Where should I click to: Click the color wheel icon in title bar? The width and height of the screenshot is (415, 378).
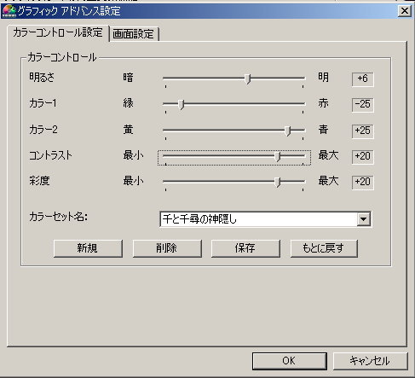[x=9, y=11]
